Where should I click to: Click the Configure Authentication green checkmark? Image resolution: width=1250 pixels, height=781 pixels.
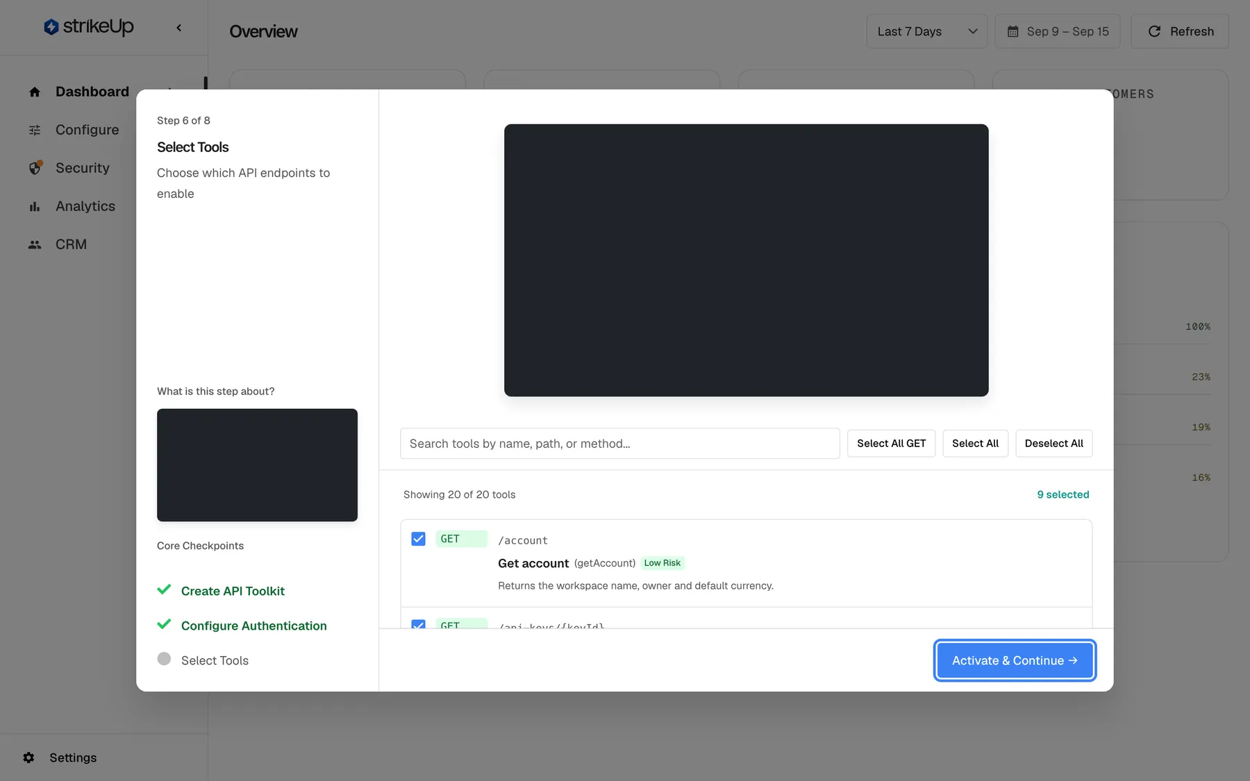click(x=164, y=624)
